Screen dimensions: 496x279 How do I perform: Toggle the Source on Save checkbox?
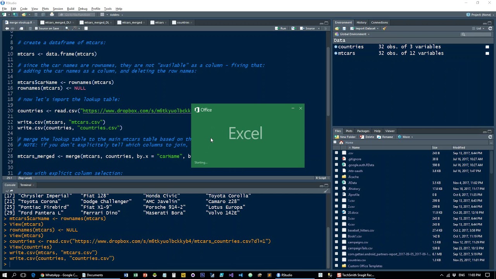36,28
